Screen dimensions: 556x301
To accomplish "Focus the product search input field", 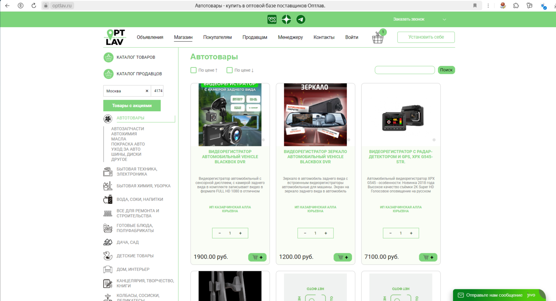I will [x=405, y=70].
